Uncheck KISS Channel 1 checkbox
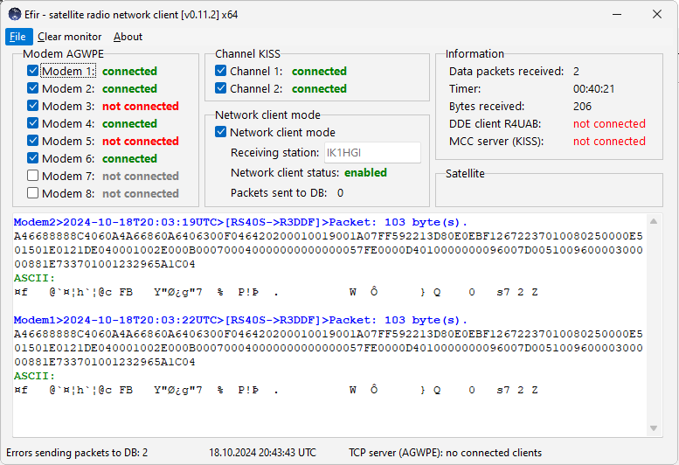This screenshot has height=465, width=679. click(x=221, y=72)
